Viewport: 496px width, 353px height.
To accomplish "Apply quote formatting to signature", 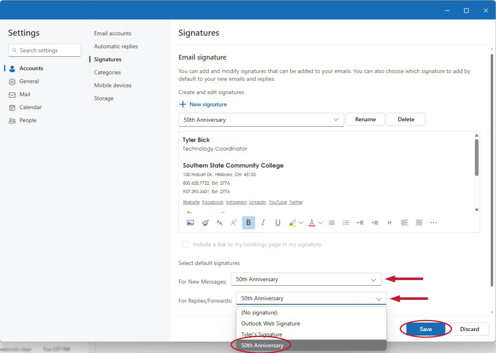I will point(390,223).
